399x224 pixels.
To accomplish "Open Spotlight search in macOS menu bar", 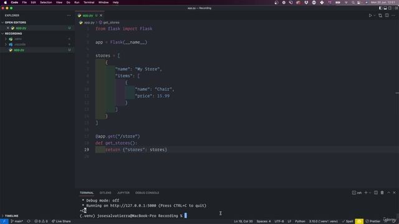I will [353, 2].
